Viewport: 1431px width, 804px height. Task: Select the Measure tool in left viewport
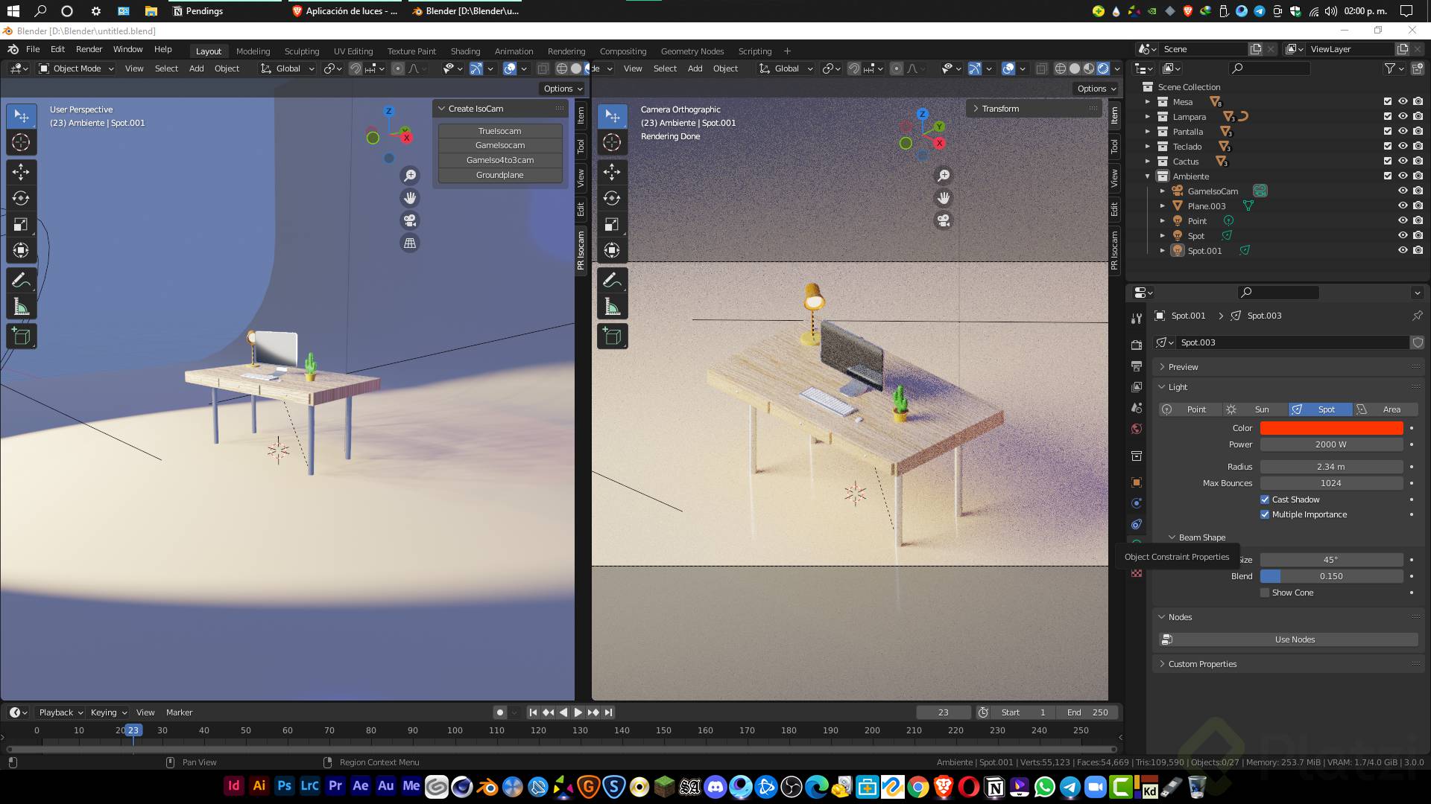tap(21, 307)
